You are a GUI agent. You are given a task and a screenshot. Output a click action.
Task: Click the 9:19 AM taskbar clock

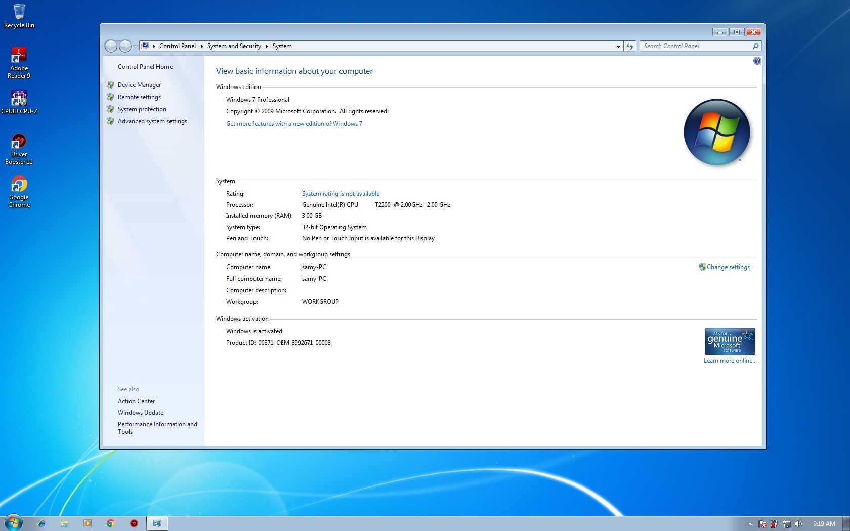pyautogui.click(x=824, y=524)
